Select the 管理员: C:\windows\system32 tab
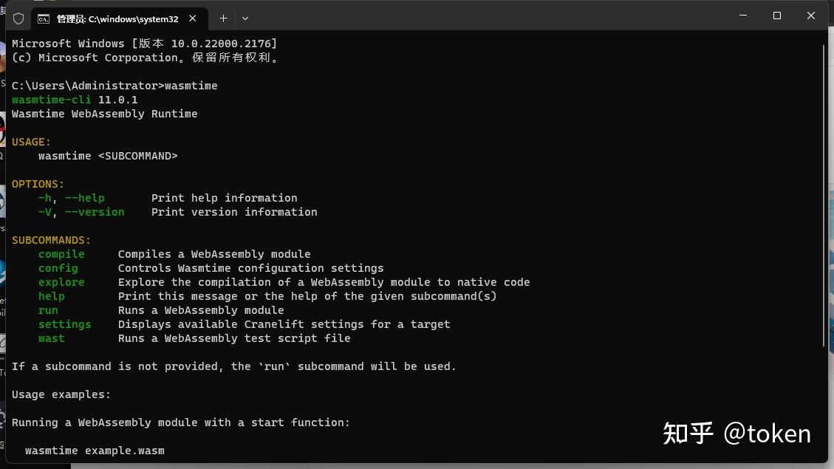 [x=117, y=18]
